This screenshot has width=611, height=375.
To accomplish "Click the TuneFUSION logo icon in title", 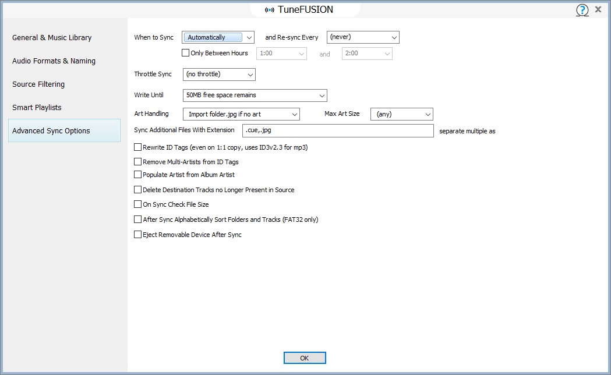I will (270, 10).
